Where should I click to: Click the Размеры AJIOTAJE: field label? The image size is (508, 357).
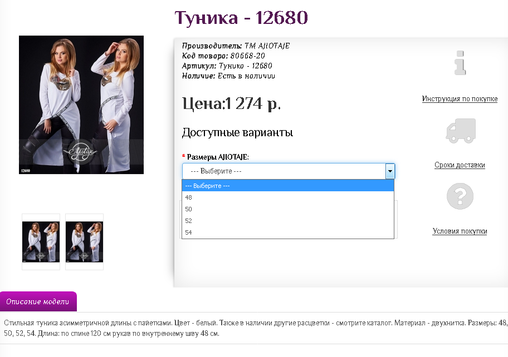pyautogui.click(x=218, y=157)
